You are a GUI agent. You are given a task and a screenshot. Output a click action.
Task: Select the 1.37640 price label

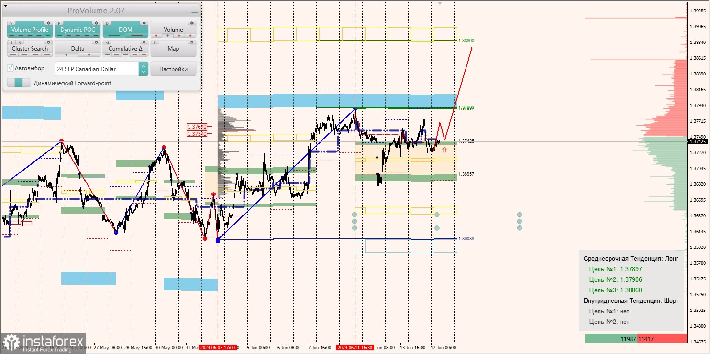pyautogui.click(x=197, y=127)
